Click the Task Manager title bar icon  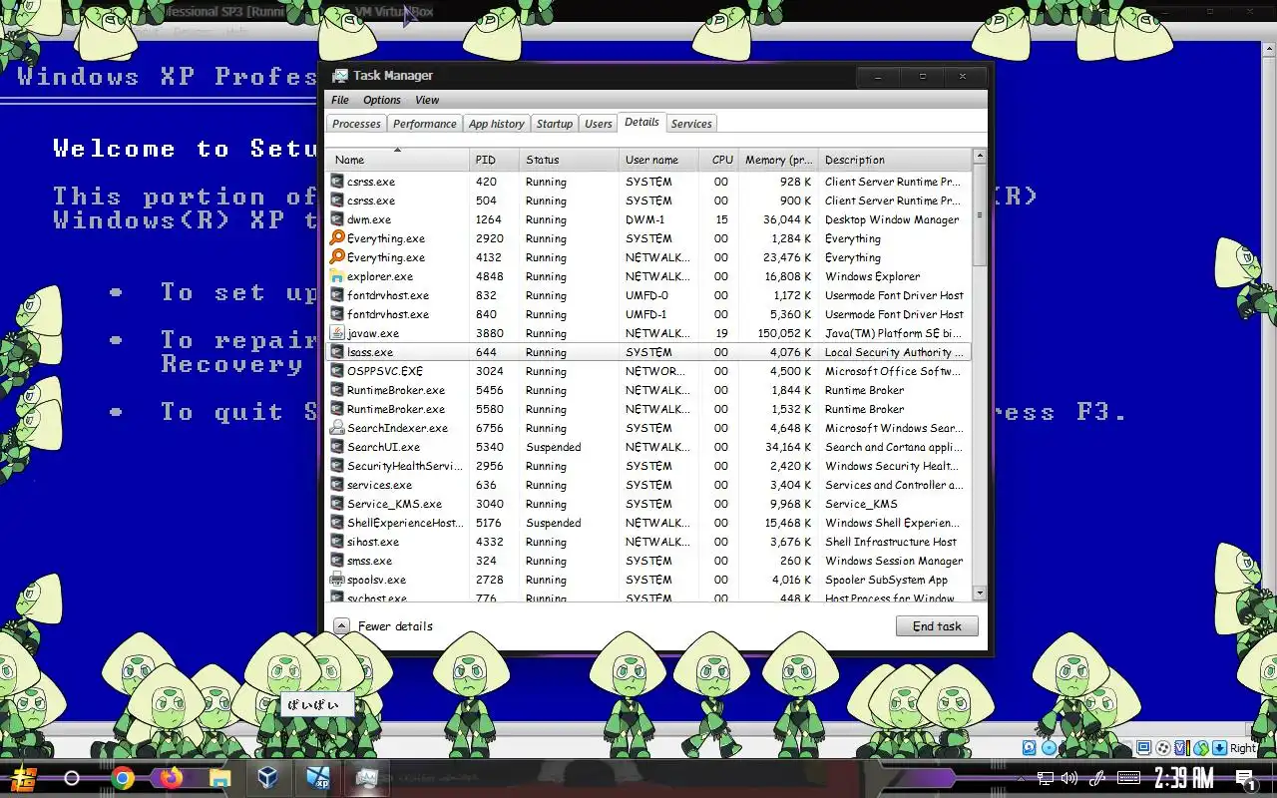[x=340, y=76]
